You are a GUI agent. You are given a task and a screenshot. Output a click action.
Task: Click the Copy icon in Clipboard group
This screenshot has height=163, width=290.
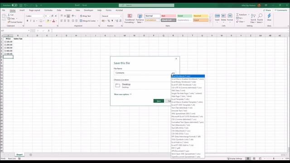[9, 19]
